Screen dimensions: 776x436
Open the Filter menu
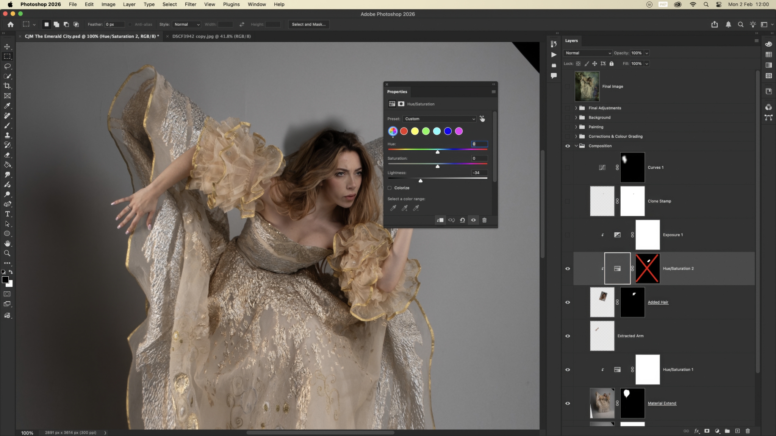(190, 5)
